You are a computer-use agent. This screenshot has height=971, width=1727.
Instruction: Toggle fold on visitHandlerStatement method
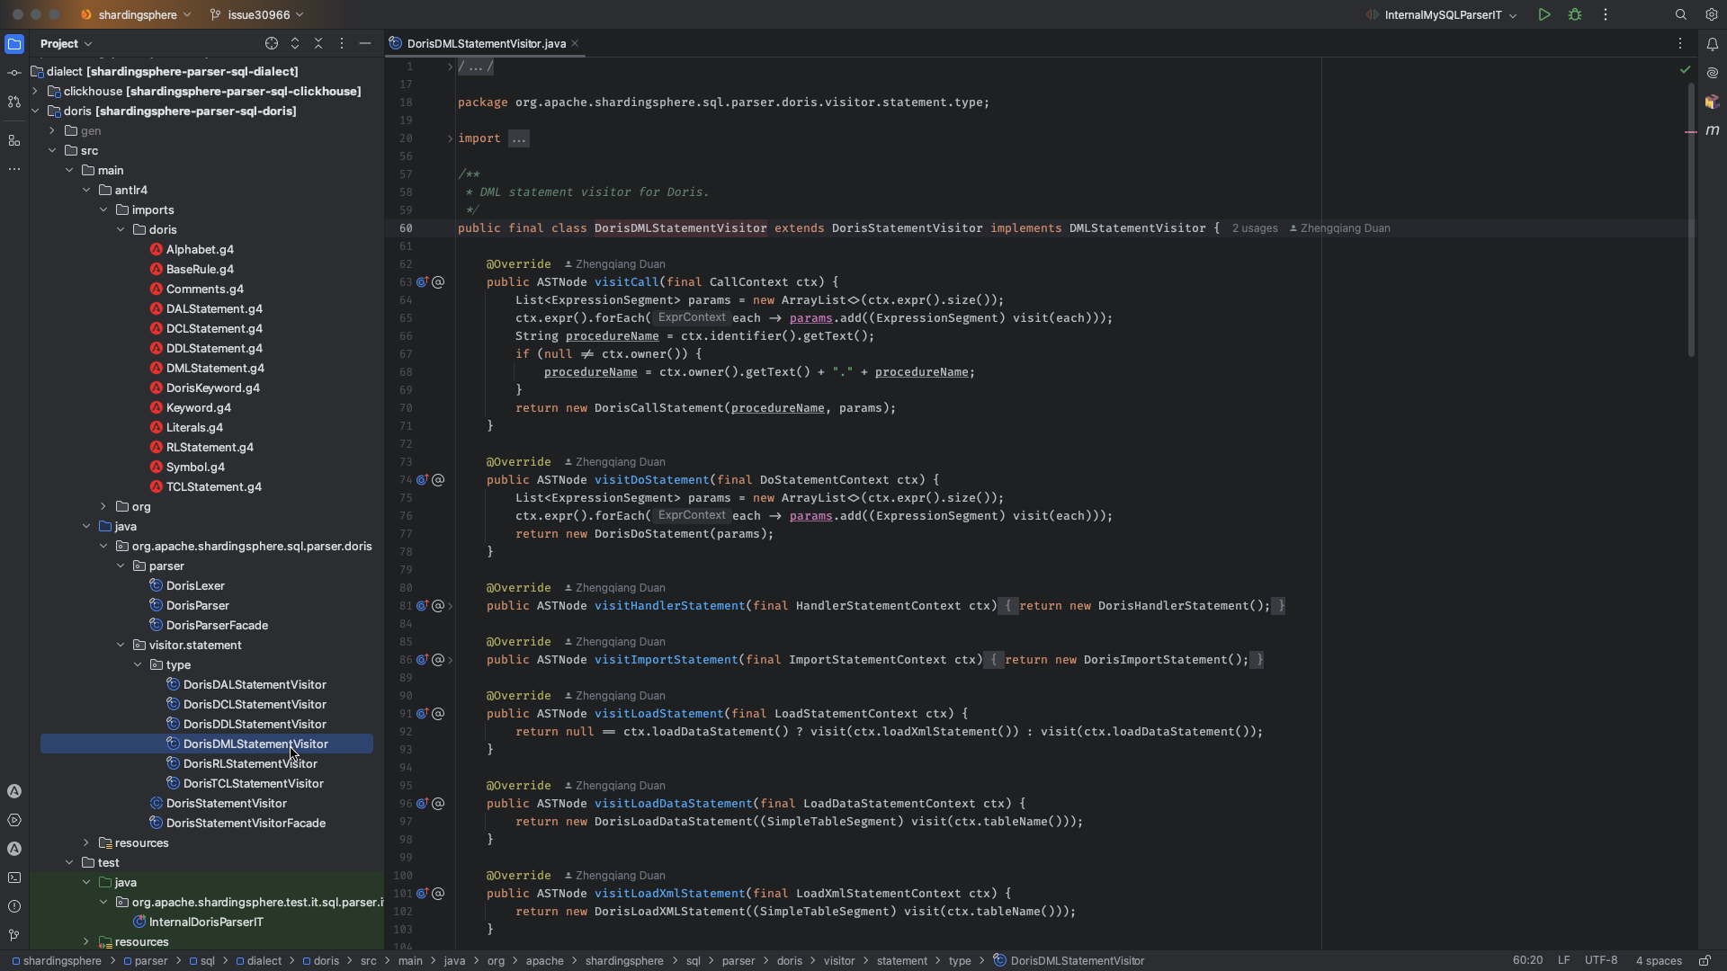coord(450,606)
